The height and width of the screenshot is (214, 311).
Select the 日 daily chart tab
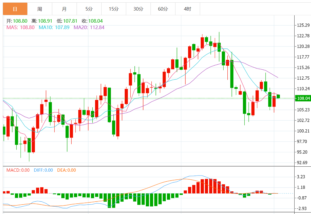(x=15, y=9)
